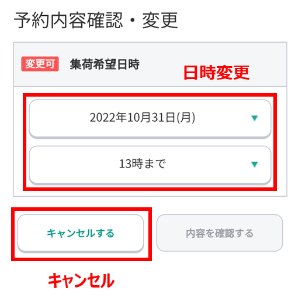This screenshot has width=302, height=301.
Task: Expand the pickup time selector
Action: (150, 165)
